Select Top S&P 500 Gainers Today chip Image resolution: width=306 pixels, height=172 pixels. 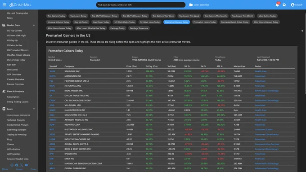click(104, 16)
